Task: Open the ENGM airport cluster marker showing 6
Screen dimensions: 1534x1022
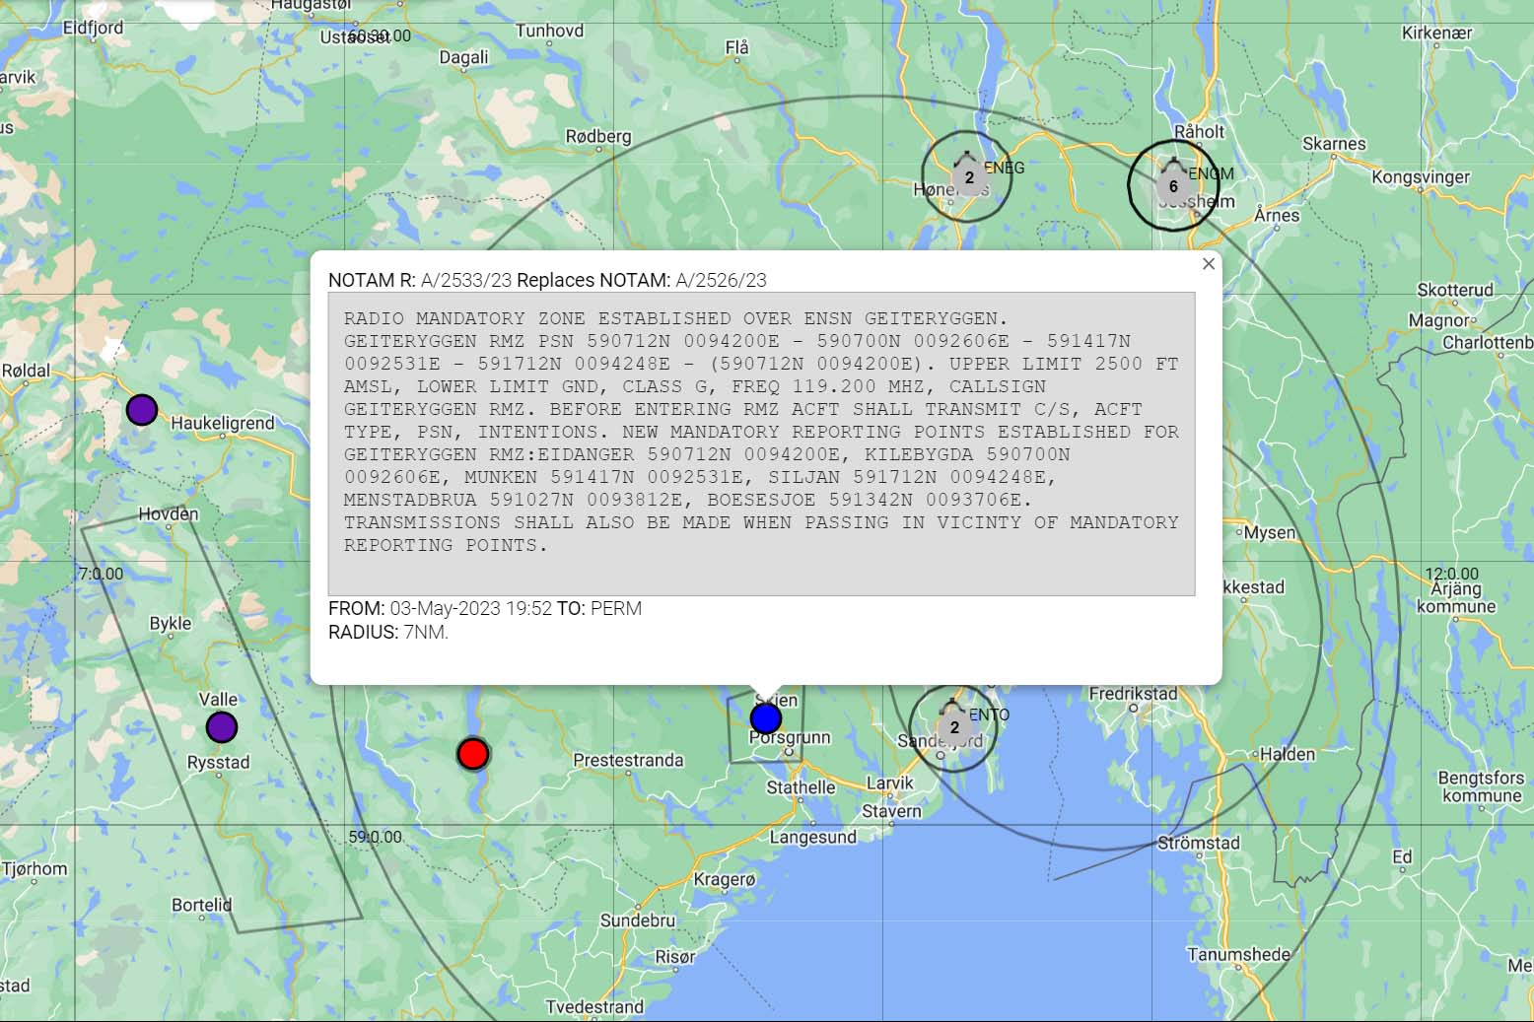Action: pos(1173,185)
